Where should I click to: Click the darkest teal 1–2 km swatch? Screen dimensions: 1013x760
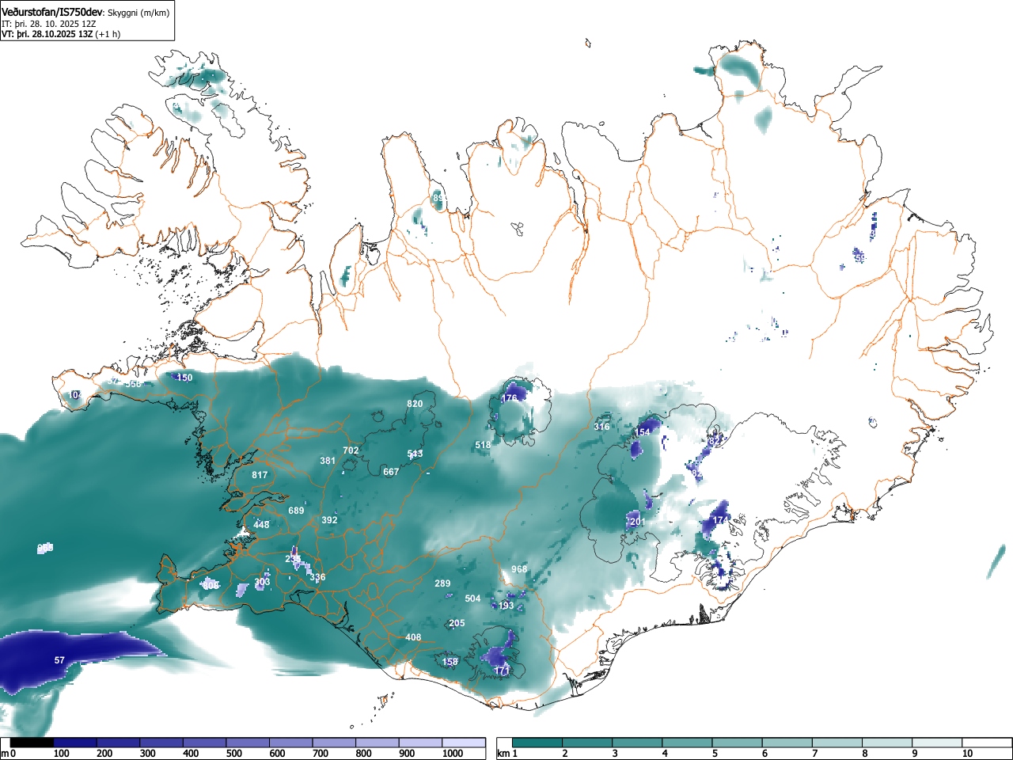tap(537, 743)
